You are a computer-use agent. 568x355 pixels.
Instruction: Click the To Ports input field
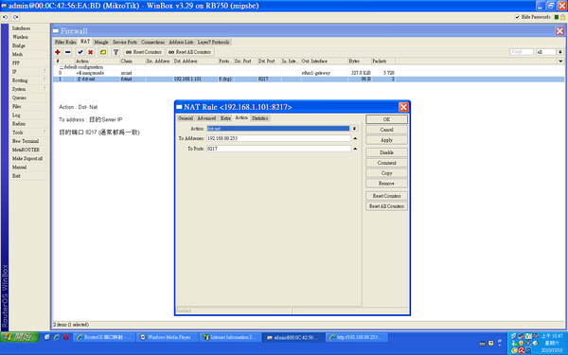click(278, 149)
